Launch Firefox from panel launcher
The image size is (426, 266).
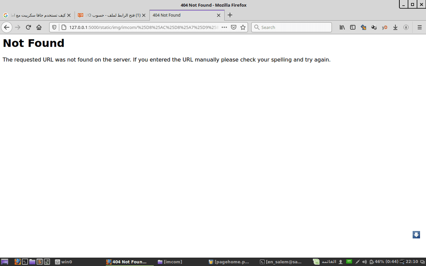click(18, 262)
